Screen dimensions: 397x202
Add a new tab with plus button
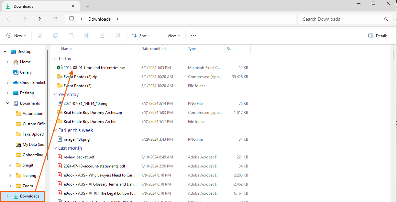[x=87, y=6]
